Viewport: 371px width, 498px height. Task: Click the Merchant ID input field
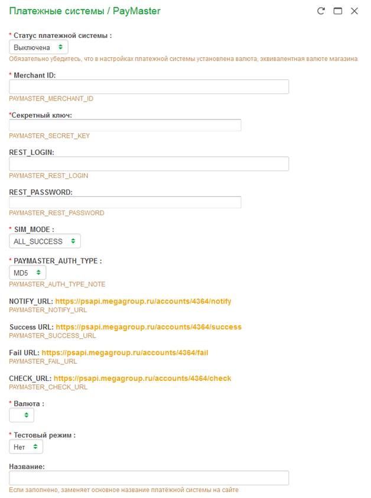149,87
